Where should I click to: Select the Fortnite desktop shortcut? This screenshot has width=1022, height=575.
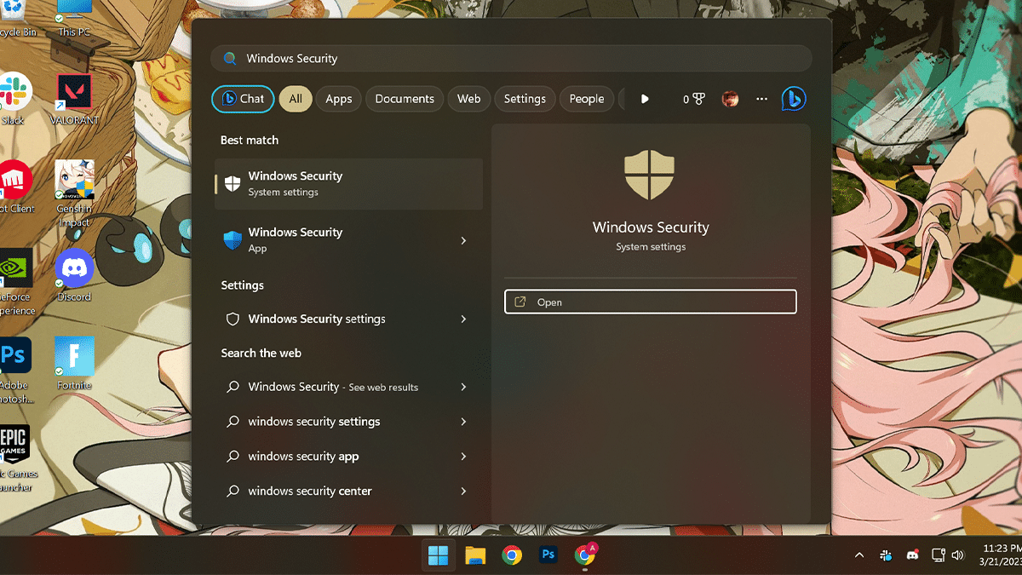tap(74, 364)
